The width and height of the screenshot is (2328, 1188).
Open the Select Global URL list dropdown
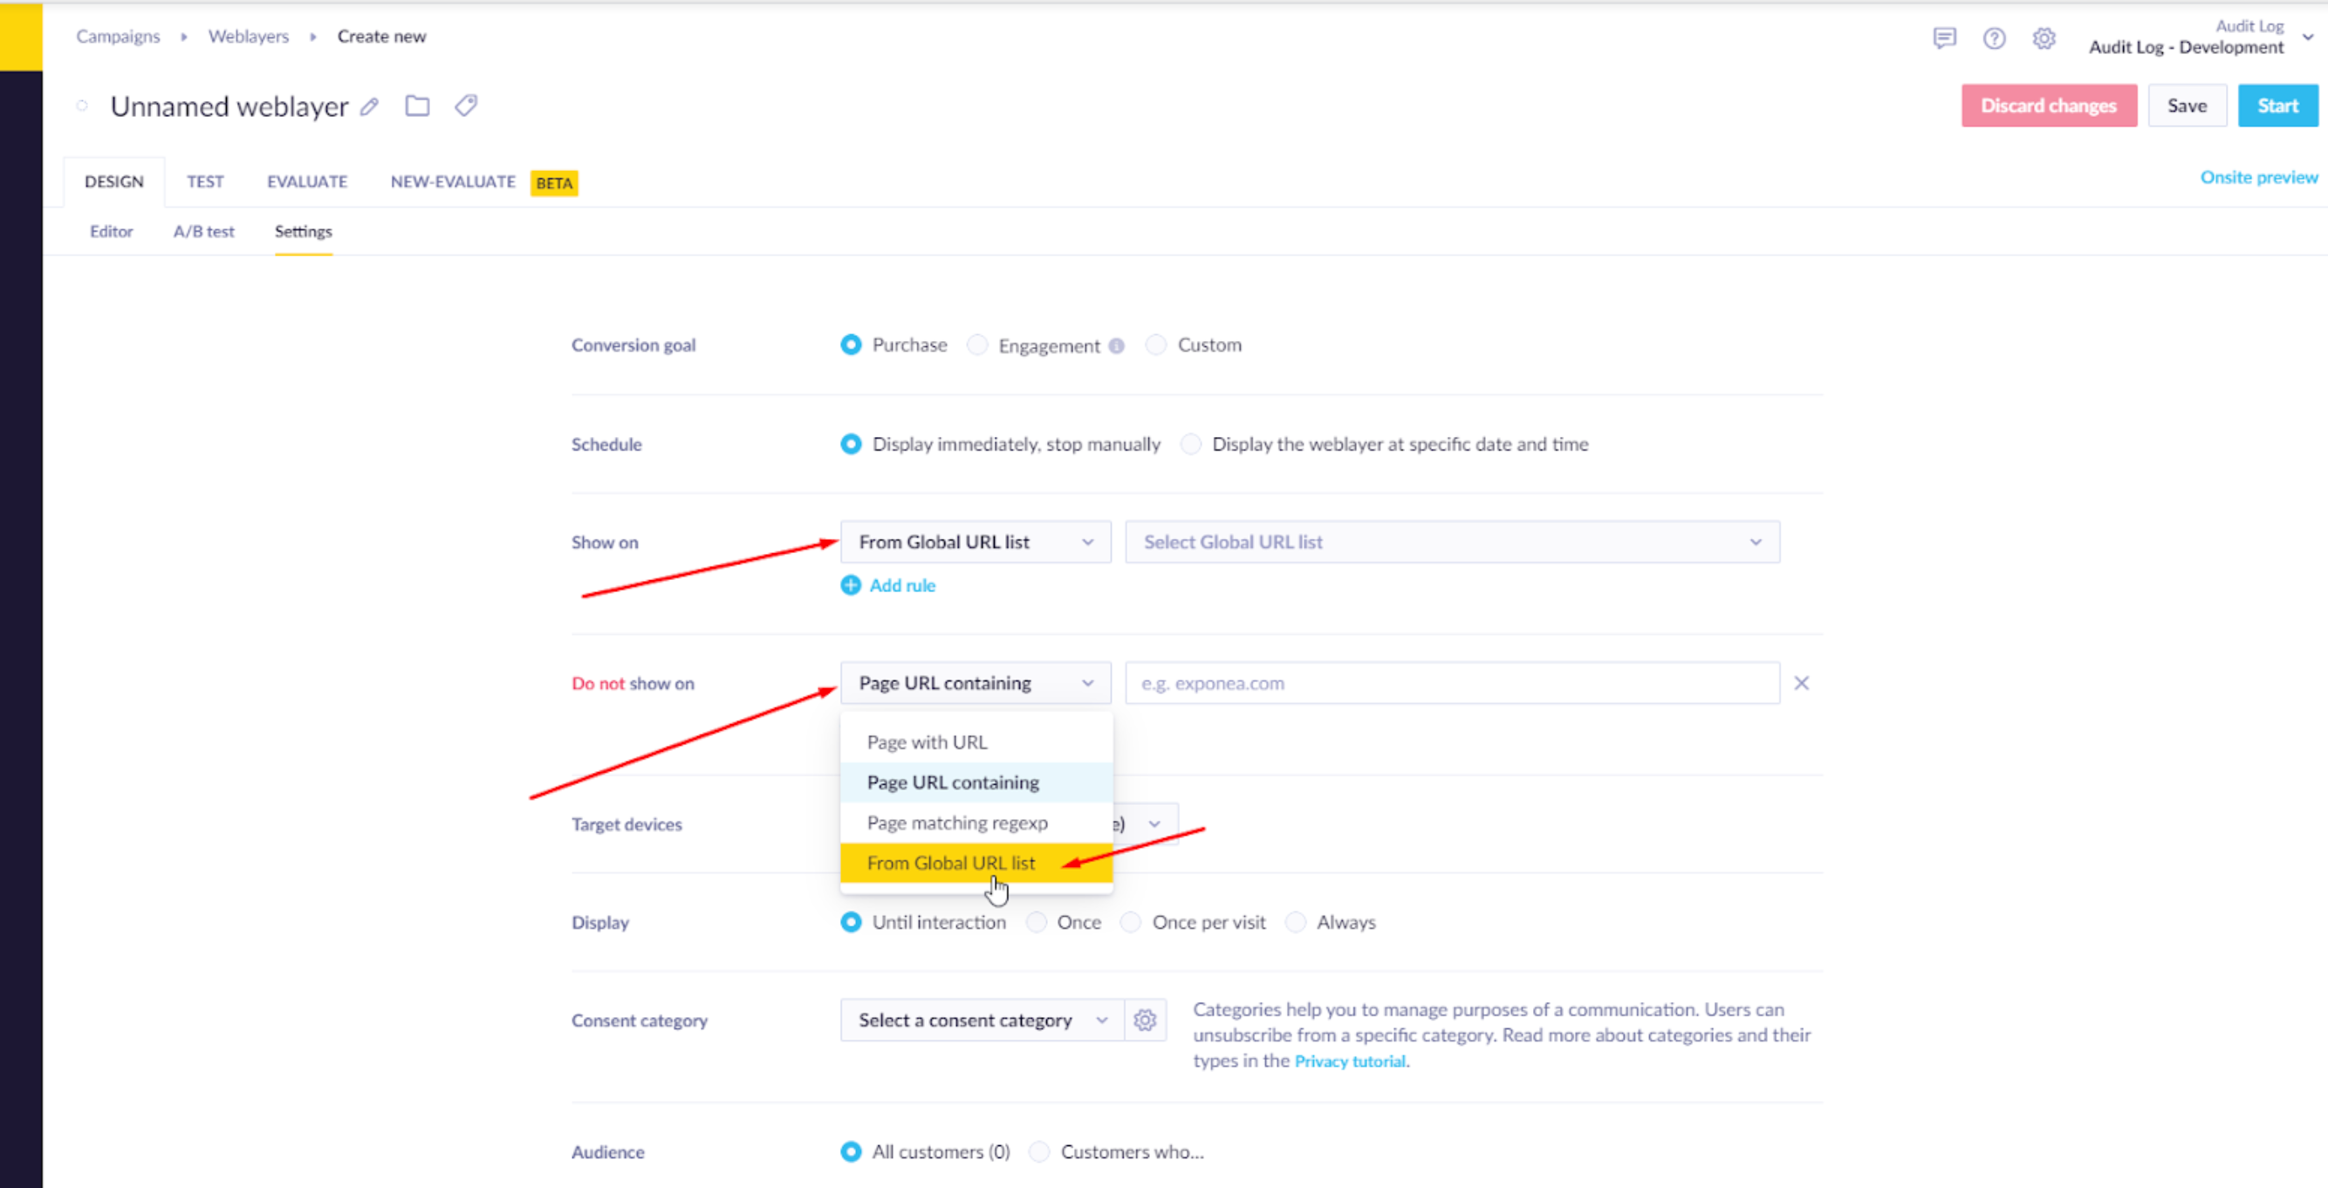1451,542
